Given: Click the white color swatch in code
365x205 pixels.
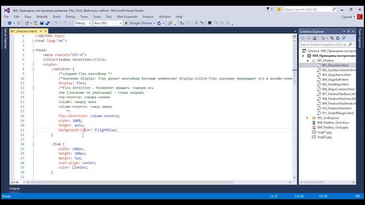Looking at the screenshot, I should click(74, 167).
